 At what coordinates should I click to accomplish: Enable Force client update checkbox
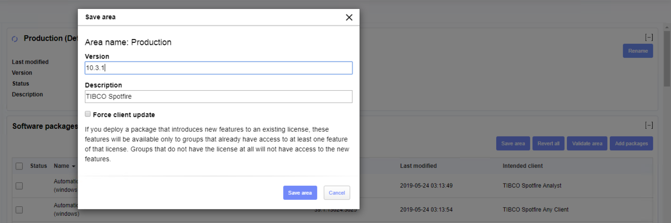(x=88, y=114)
